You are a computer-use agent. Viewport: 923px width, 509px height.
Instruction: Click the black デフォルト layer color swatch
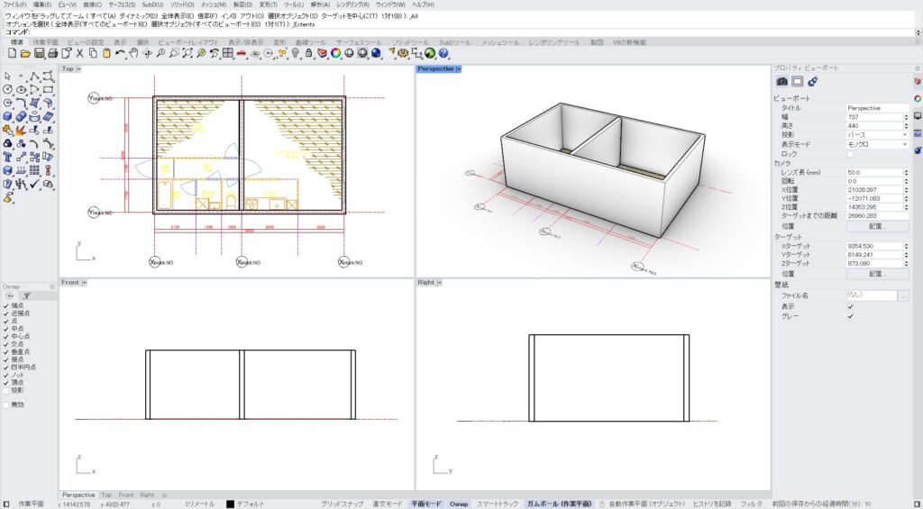pos(230,504)
